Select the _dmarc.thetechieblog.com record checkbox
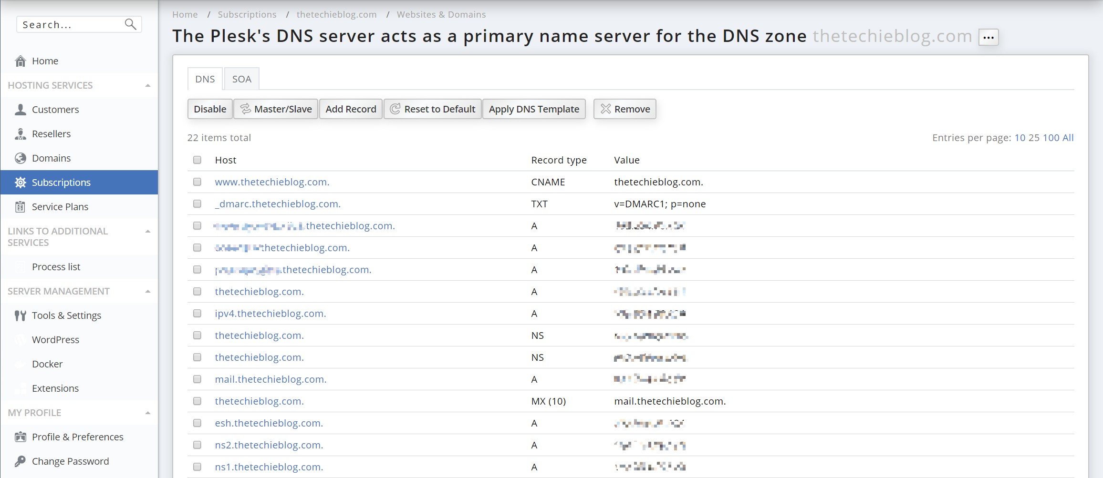This screenshot has height=478, width=1103. [x=197, y=204]
